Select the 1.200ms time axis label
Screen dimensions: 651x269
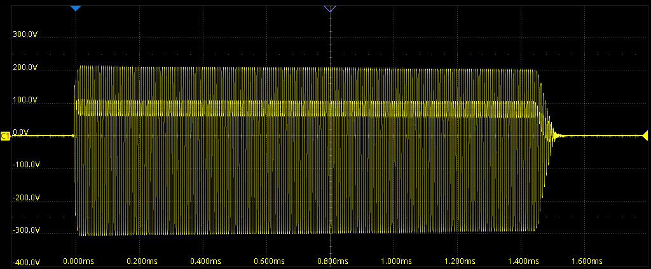pos(460,261)
